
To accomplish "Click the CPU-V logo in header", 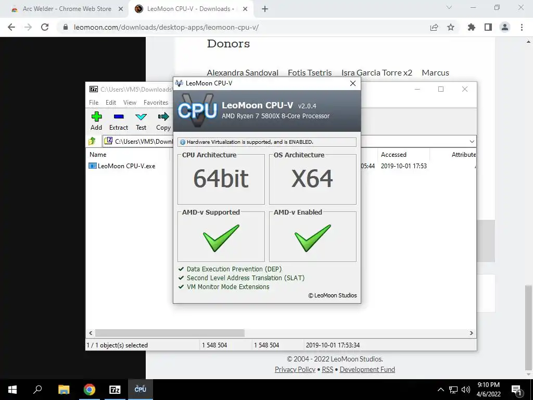I will pyautogui.click(x=197, y=110).
